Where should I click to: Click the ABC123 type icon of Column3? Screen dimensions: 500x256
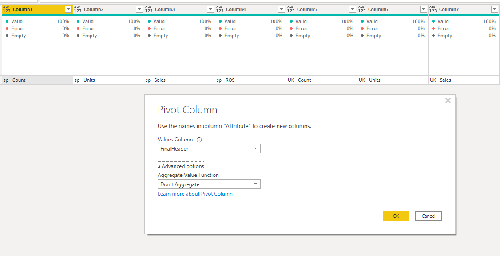(149, 9)
